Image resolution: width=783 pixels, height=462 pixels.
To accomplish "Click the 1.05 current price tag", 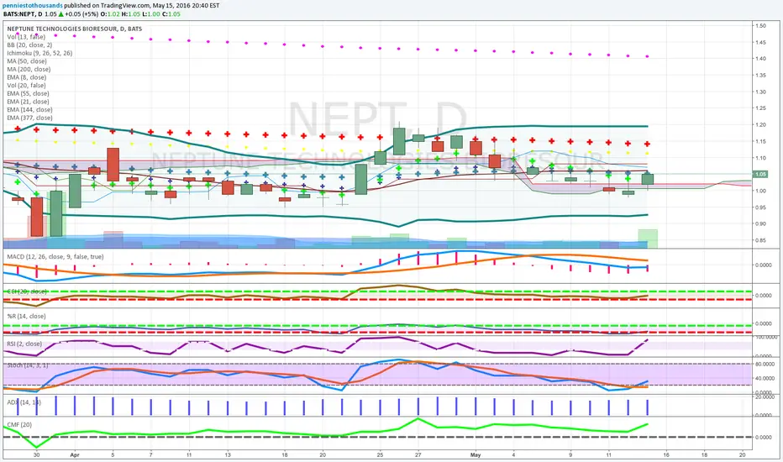I will pyautogui.click(x=760, y=175).
